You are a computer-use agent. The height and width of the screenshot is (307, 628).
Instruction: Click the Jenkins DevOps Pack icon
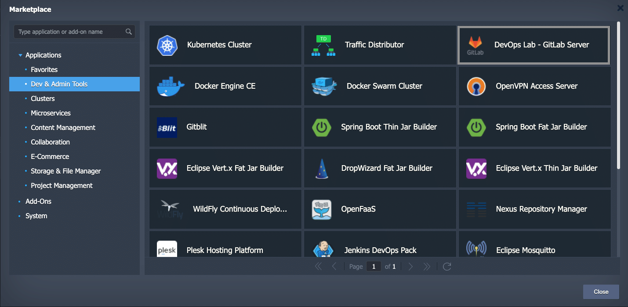[323, 249]
